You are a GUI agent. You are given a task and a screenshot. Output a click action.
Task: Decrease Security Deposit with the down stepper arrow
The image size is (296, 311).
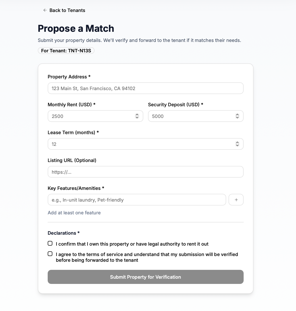tap(237, 117)
